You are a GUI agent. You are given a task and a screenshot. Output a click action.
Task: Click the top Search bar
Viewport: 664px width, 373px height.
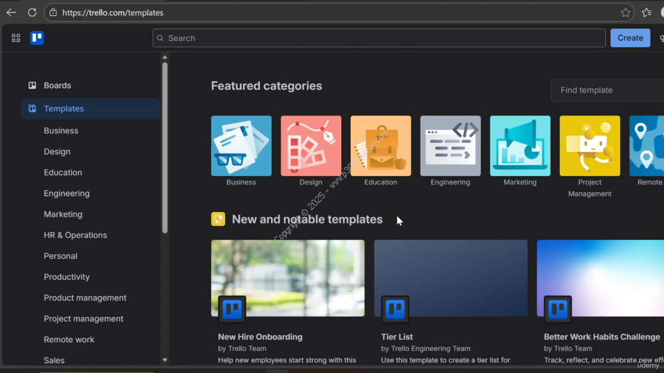379,38
